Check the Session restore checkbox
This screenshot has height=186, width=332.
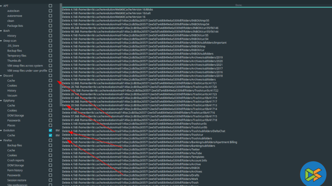click(50, 180)
